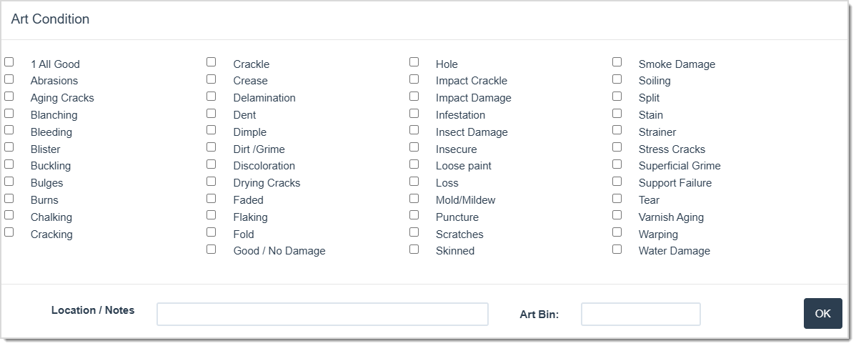Mark the Discoloration checkbox
The image size is (856, 346).
(211, 164)
